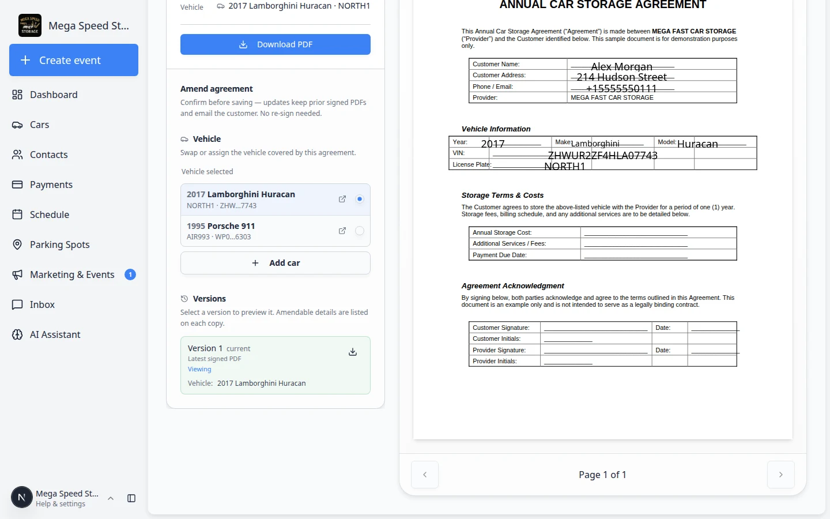Image resolution: width=830 pixels, height=519 pixels.
Task: Click the 'Amend agreement' heading
Action: [x=217, y=89]
